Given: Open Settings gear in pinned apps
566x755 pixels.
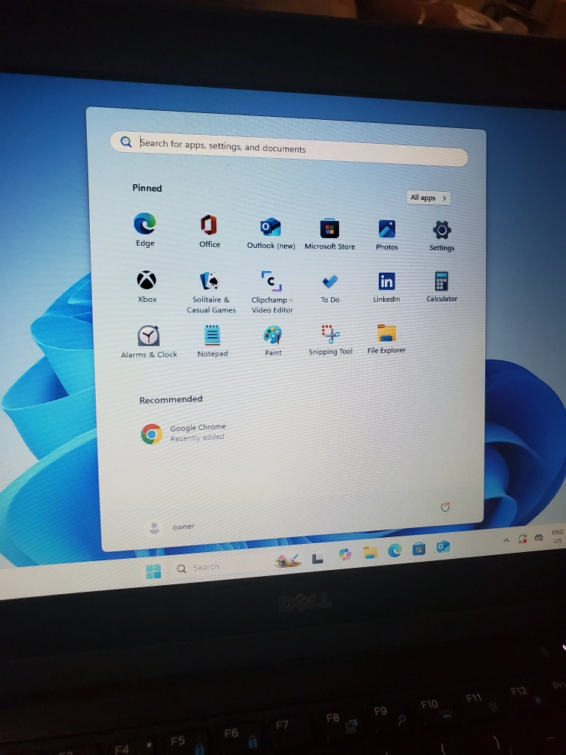Looking at the screenshot, I should [442, 230].
